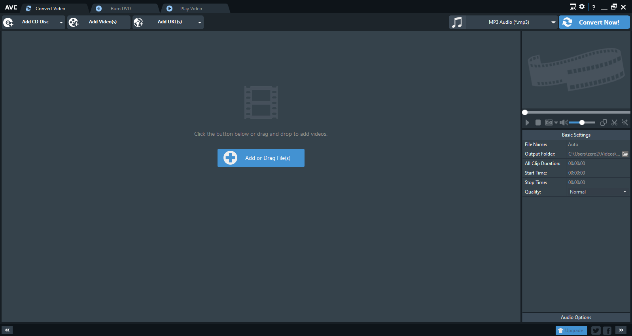The height and width of the screenshot is (336, 632).
Task: Click the music note output profile icon
Action: (x=457, y=22)
